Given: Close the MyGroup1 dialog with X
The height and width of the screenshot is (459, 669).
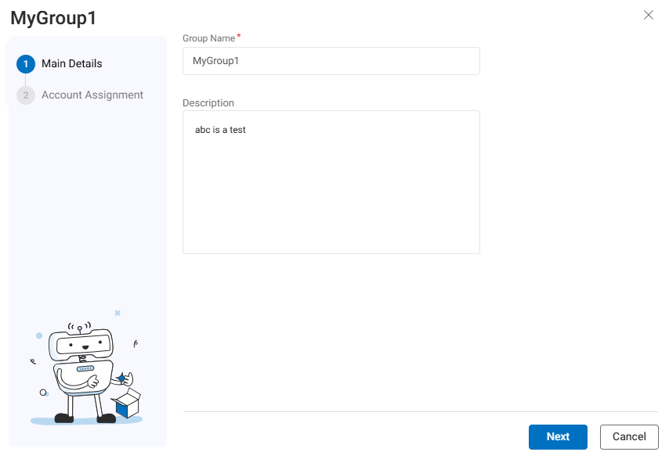Looking at the screenshot, I should click(648, 15).
